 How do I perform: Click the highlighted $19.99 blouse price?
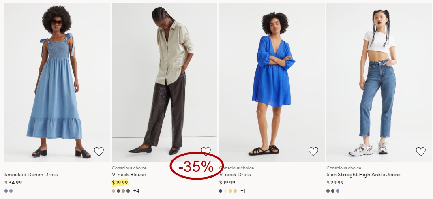coord(120,182)
